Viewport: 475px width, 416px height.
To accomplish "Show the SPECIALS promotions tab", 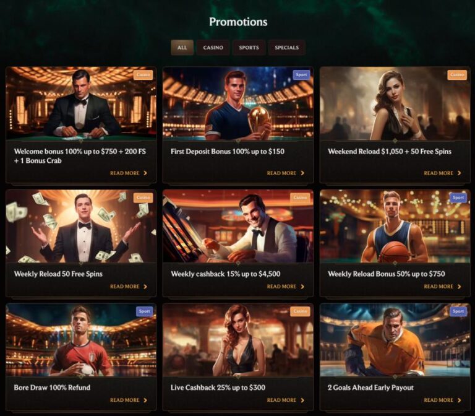I will pos(286,48).
